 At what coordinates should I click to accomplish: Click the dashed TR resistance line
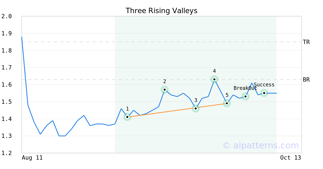click(161, 42)
